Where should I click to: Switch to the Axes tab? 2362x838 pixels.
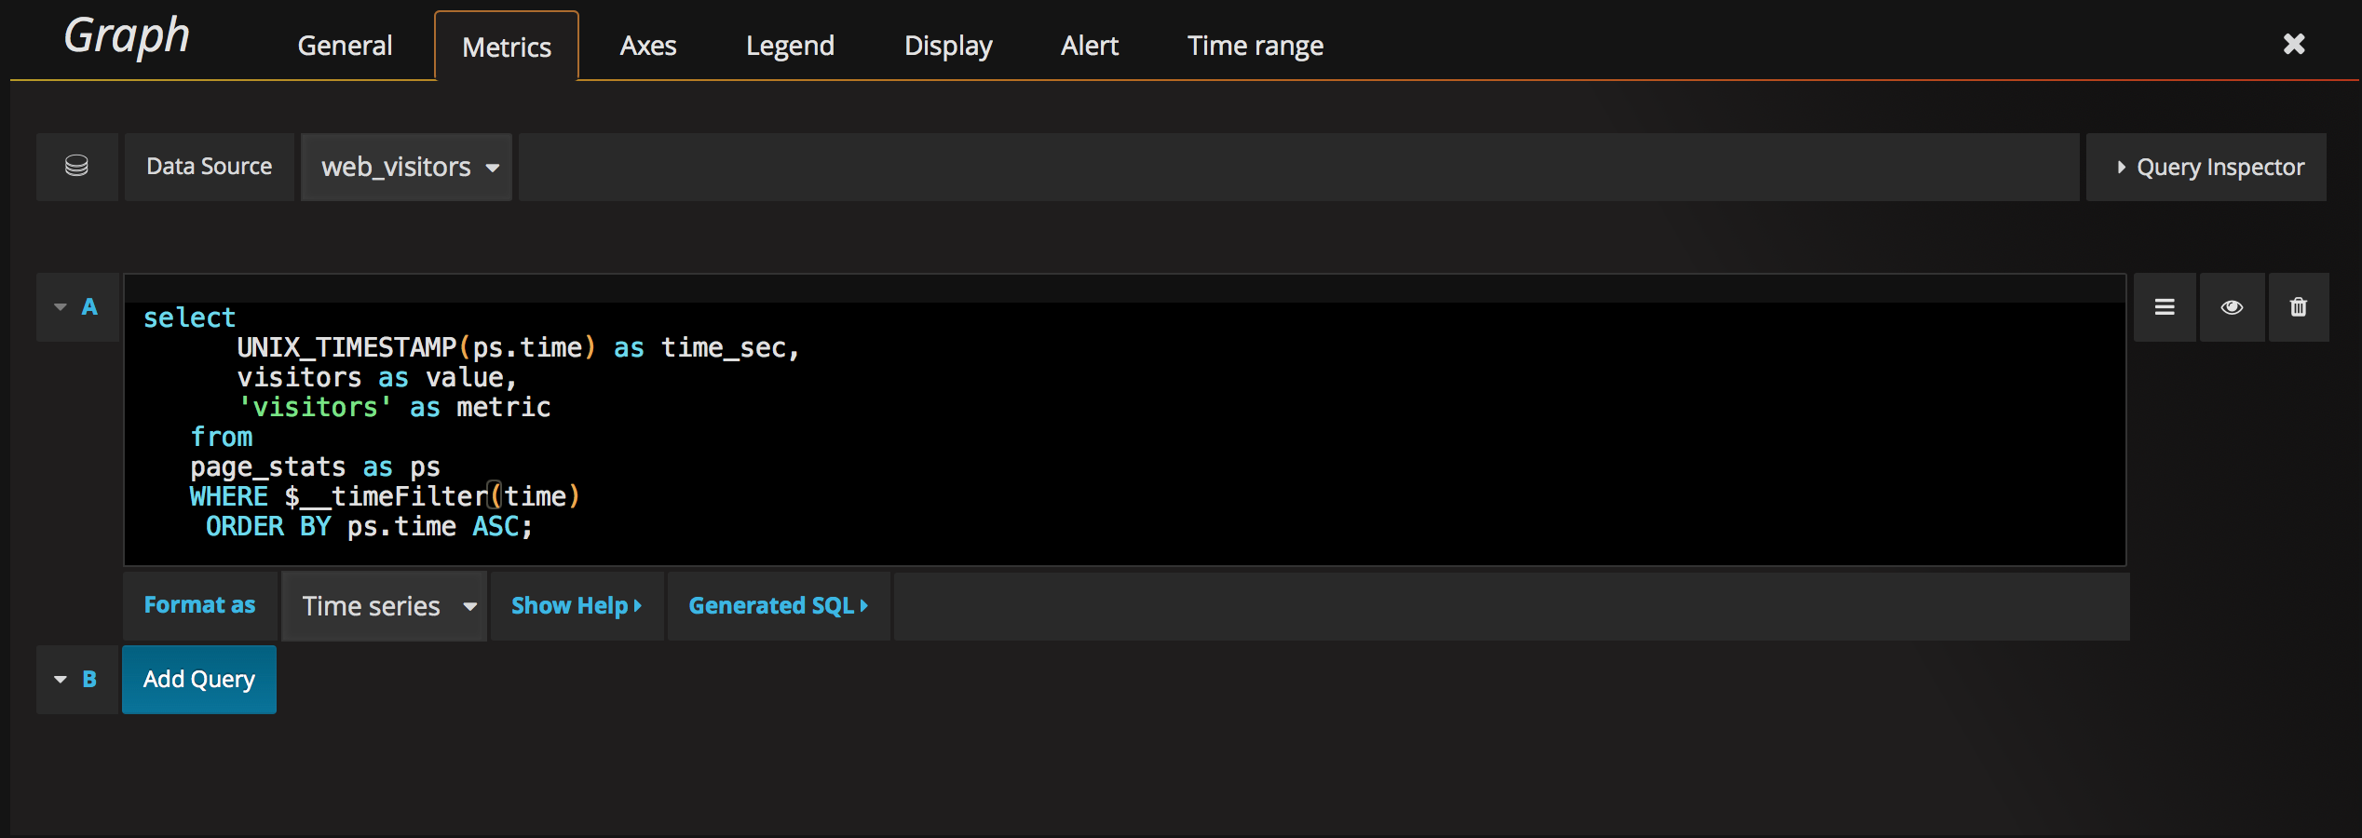tap(648, 46)
